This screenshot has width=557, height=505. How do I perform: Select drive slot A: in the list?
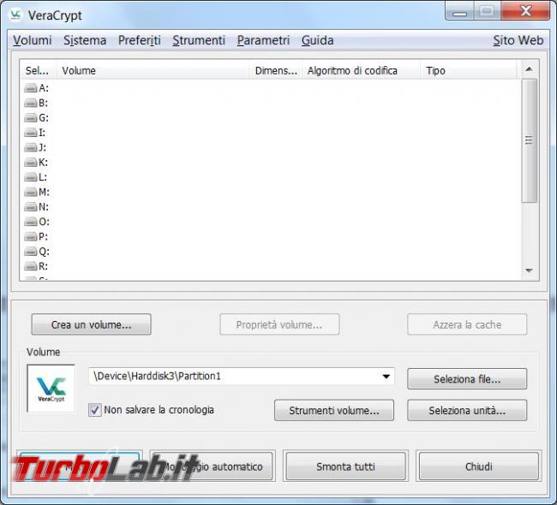pyautogui.click(x=37, y=88)
